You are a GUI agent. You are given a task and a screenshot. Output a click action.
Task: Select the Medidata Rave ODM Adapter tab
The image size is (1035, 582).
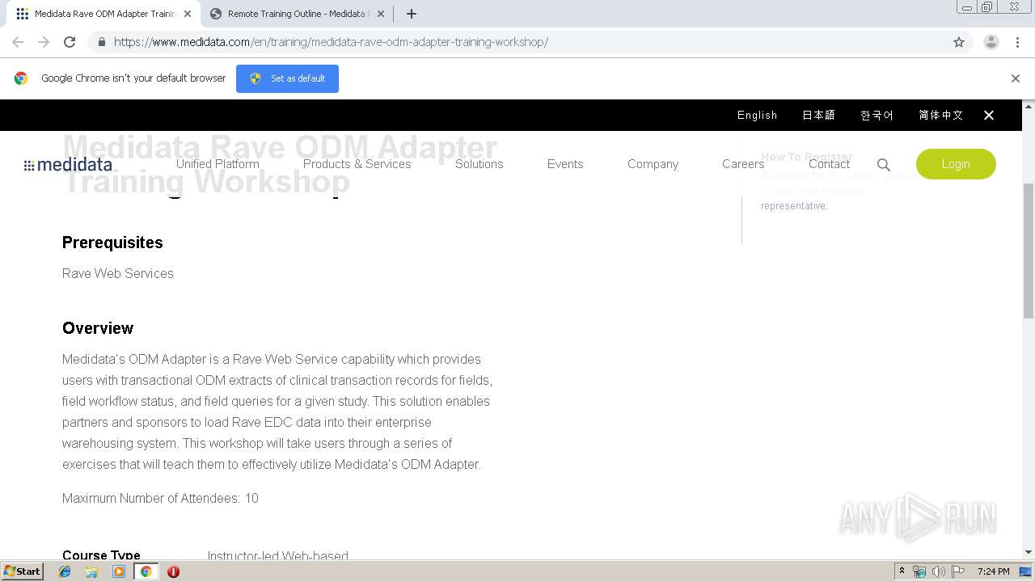click(x=103, y=14)
